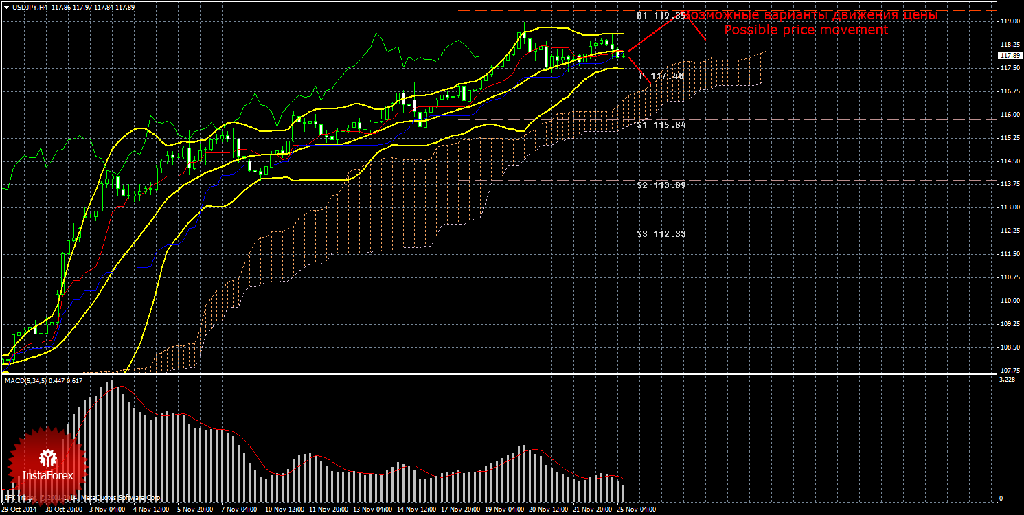The width and height of the screenshot is (1024, 515).
Task: Click the 13 Nov 04:00 time label
Action: point(374,510)
